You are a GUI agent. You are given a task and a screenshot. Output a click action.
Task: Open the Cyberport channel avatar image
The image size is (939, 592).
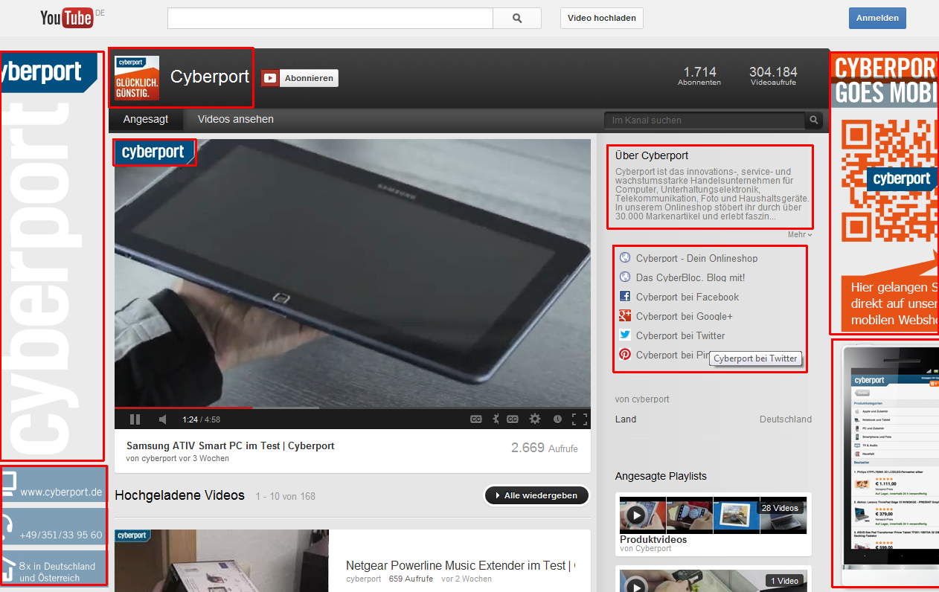(x=137, y=78)
